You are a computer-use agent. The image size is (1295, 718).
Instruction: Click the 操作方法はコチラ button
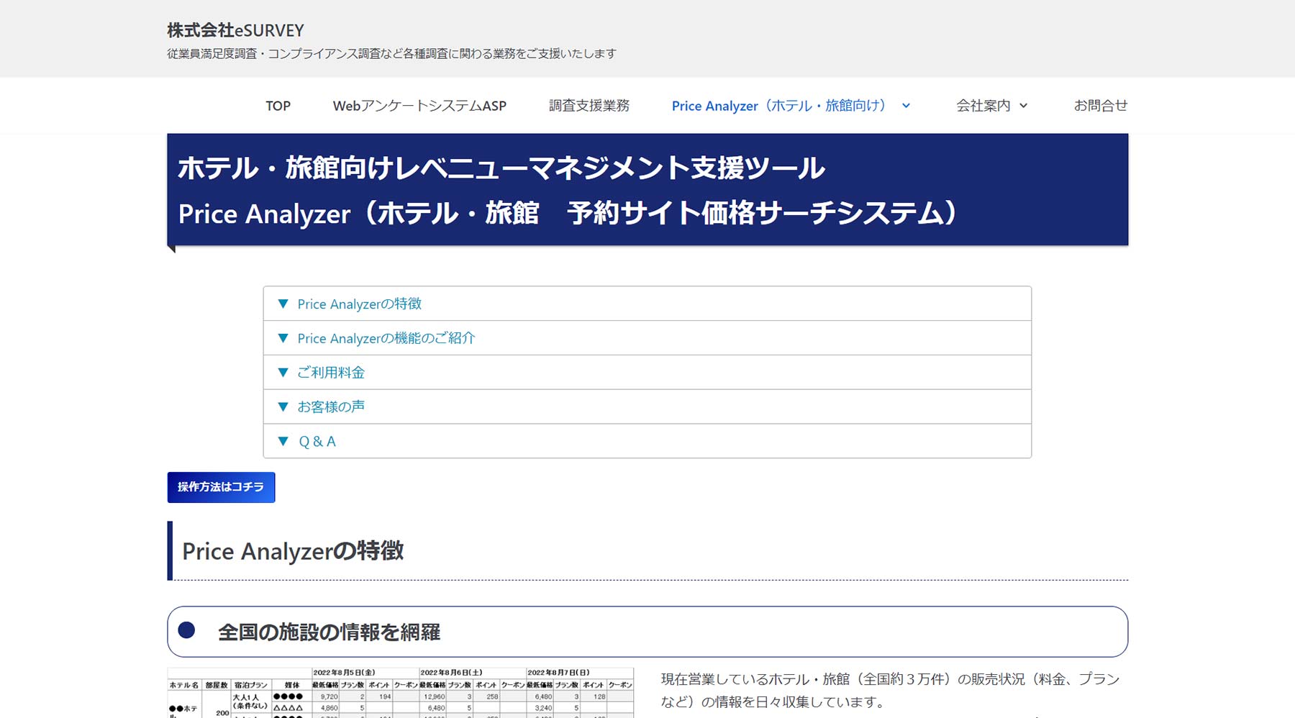pyautogui.click(x=221, y=487)
